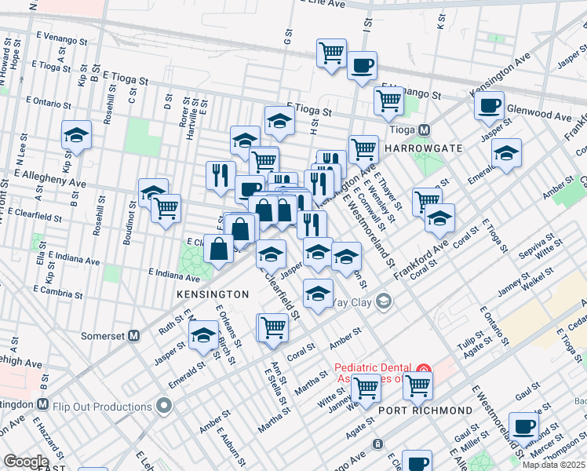
Task: Select the restaurant marker above the Jasper school markers
Action: [312, 225]
